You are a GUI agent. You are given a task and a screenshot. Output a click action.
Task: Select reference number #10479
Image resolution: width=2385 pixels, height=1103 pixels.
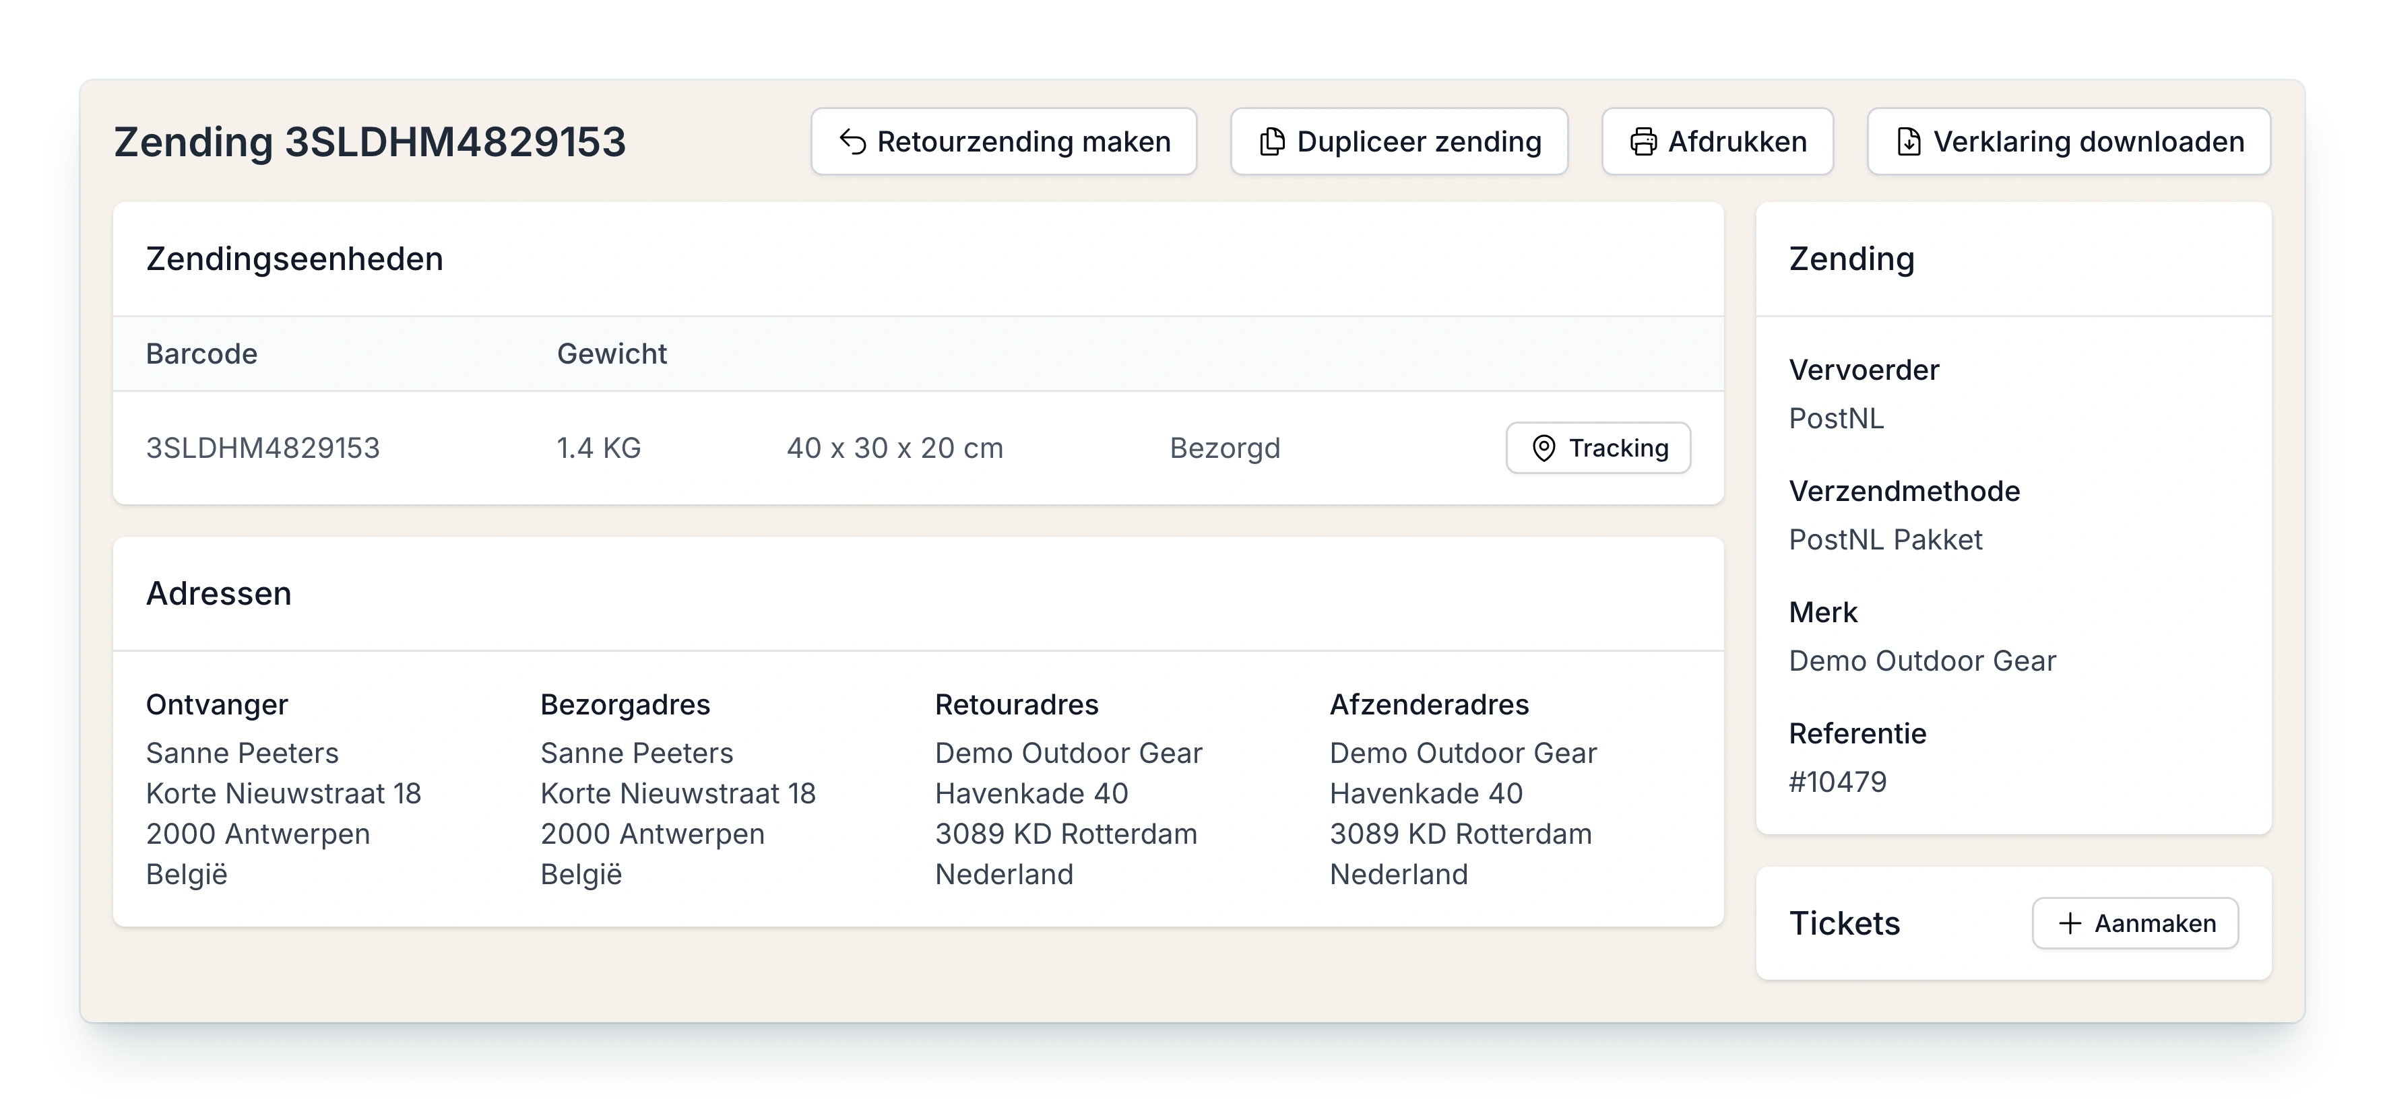(x=1838, y=782)
